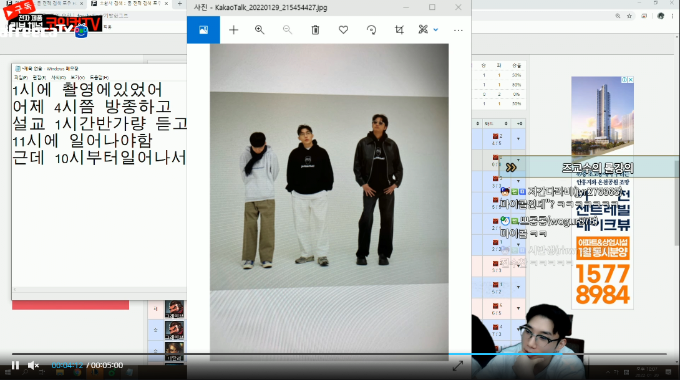680x380 pixels.
Task: Switch to the 소환사 검색 browser tab
Action: click(129, 4)
